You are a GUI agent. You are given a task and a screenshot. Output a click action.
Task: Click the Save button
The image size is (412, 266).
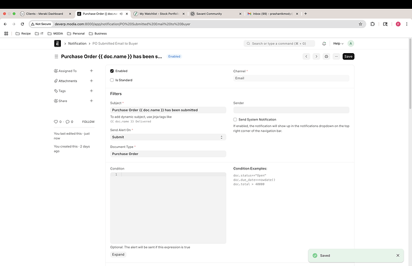coord(349,57)
